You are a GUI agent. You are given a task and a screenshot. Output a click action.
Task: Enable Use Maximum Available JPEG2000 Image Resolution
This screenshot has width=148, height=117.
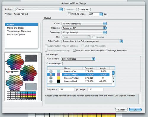[x=74, y=50]
